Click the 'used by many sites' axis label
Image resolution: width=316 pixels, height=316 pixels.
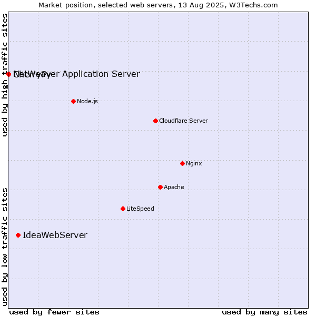pyautogui.click(x=264, y=312)
